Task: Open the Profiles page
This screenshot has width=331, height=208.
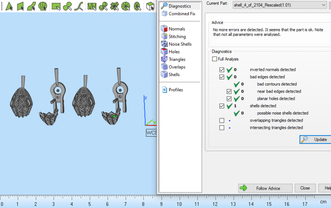Action: tap(175, 90)
